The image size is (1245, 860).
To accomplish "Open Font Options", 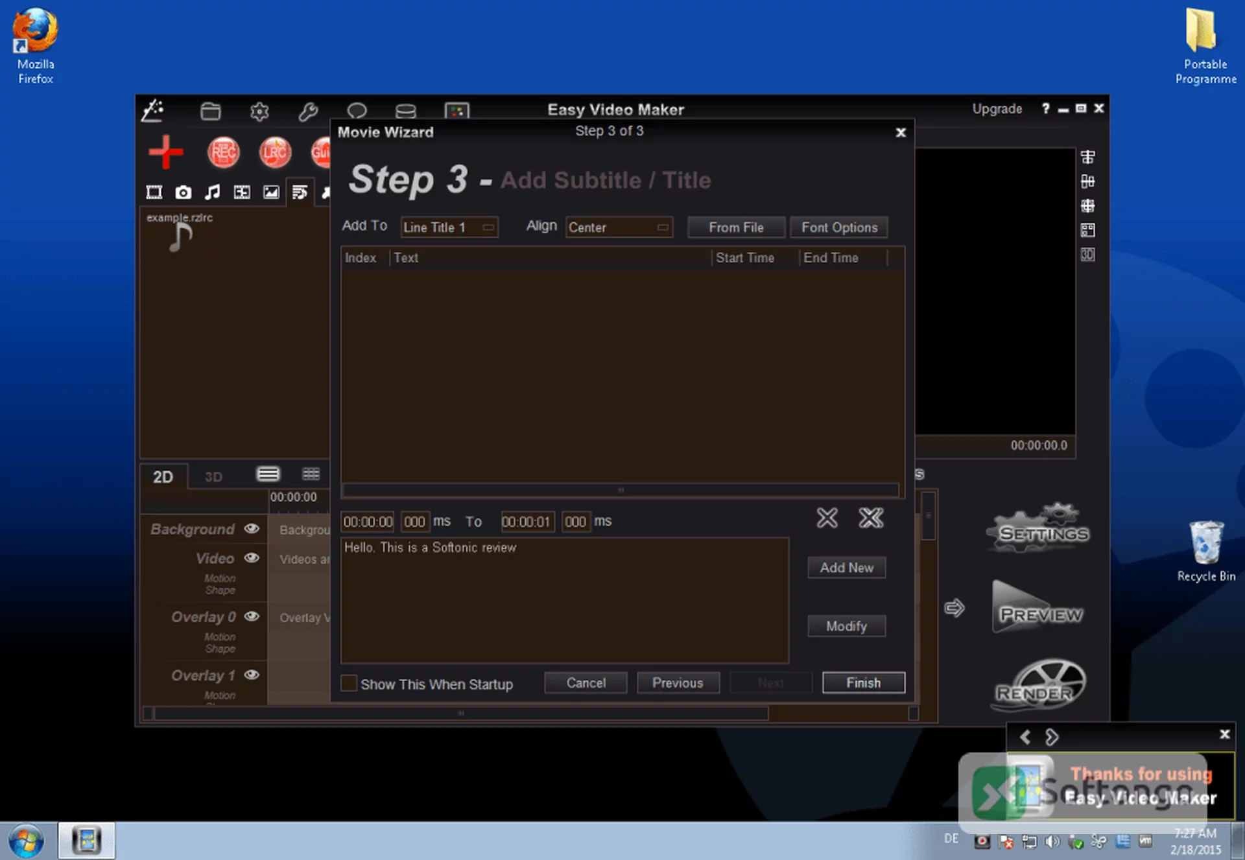I will pos(839,227).
